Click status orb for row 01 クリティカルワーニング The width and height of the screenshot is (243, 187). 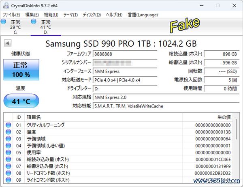coord(9,125)
